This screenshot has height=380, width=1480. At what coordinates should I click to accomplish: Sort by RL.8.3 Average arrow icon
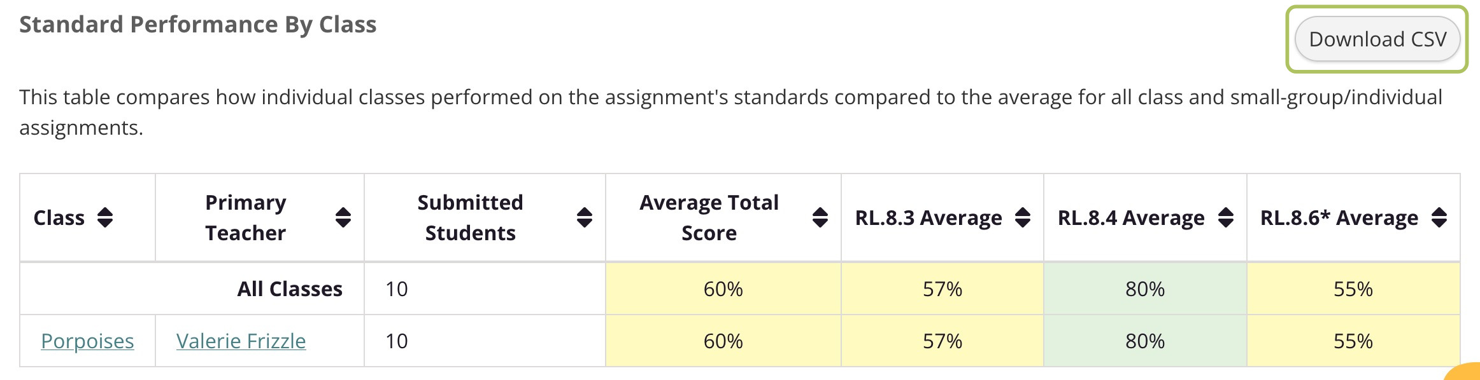(x=1023, y=218)
